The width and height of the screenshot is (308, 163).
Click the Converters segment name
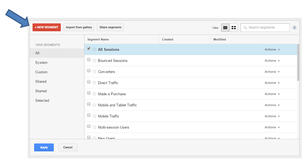pyautogui.click(x=106, y=72)
